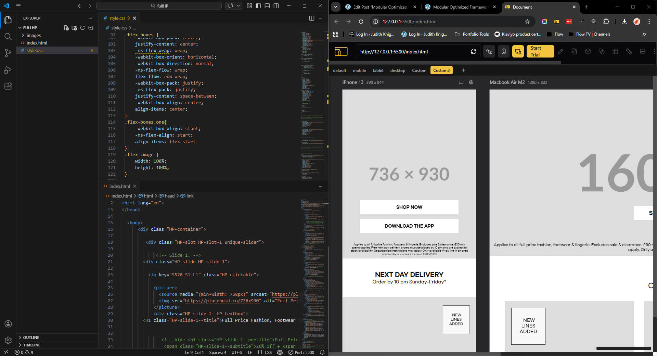
Task: Click the horizontal scrollbar in Macbook preview
Action: tap(623, 348)
